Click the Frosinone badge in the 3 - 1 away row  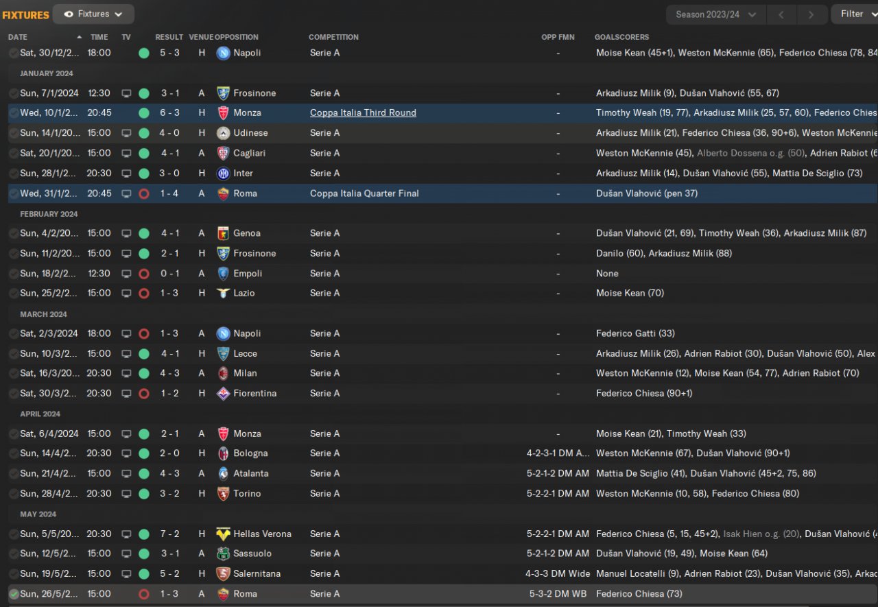tap(223, 93)
